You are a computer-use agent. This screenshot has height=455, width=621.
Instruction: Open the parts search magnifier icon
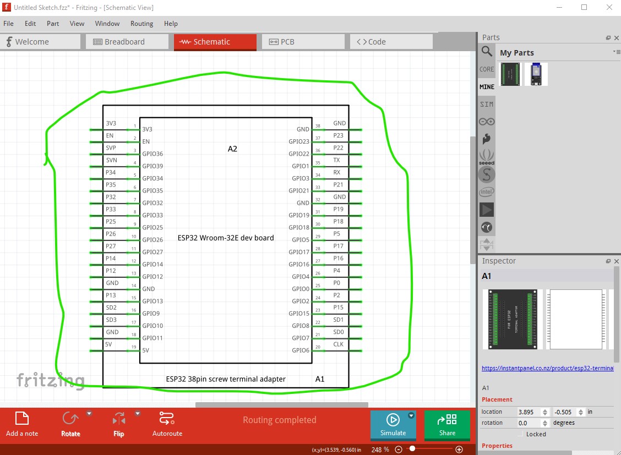click(x=487, y=51)
